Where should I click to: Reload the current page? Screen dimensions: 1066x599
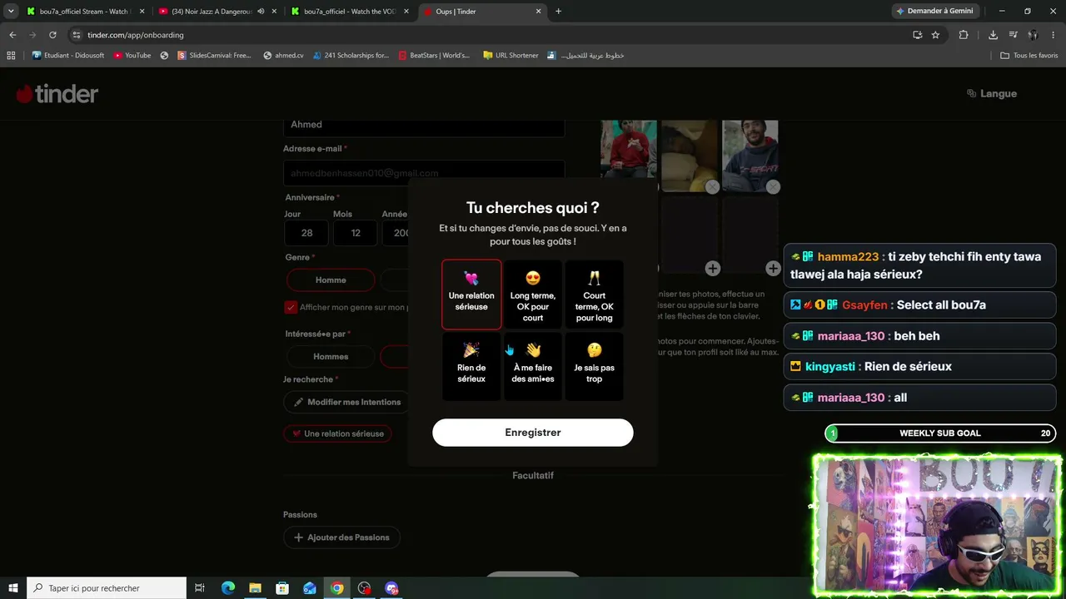[x=52, y=35]
